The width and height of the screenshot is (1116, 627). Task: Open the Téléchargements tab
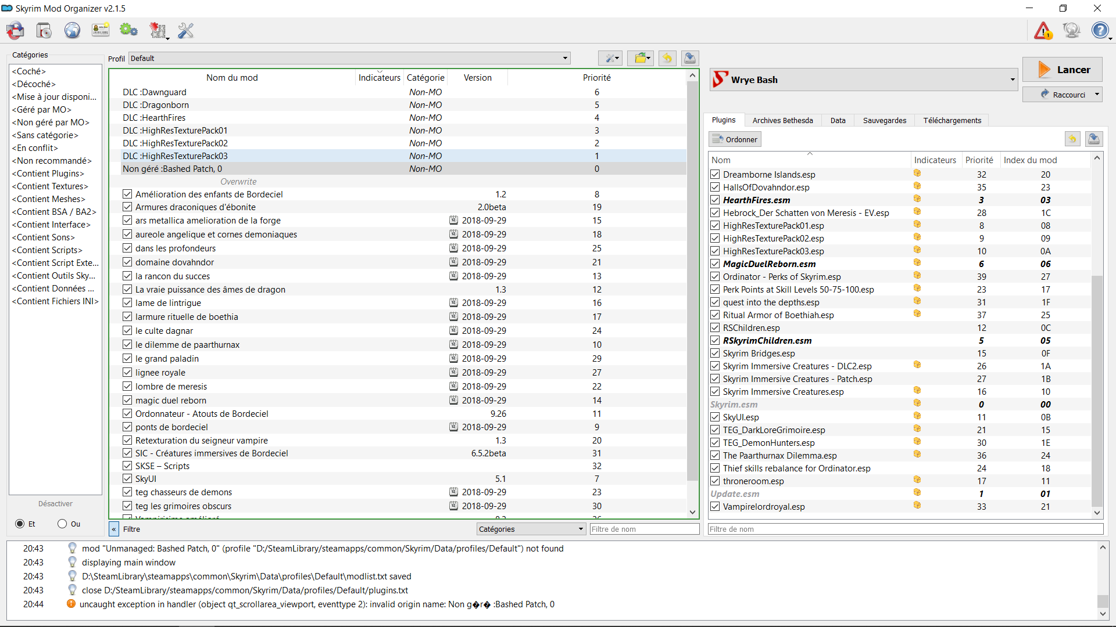[952, 120]
